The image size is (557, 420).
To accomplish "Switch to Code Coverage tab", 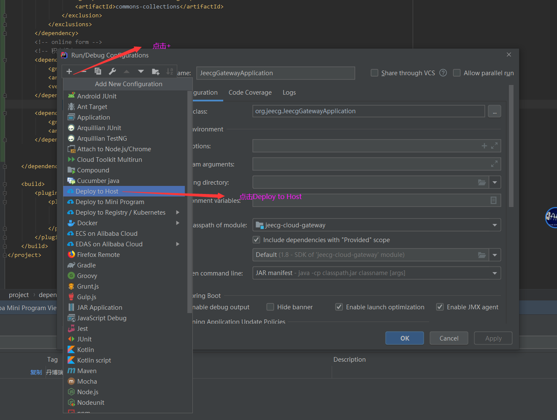I will pos(250,93).
